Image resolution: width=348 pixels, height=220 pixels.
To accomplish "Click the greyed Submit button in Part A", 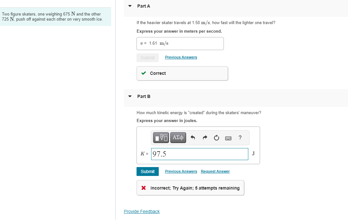I will (147, 57).
